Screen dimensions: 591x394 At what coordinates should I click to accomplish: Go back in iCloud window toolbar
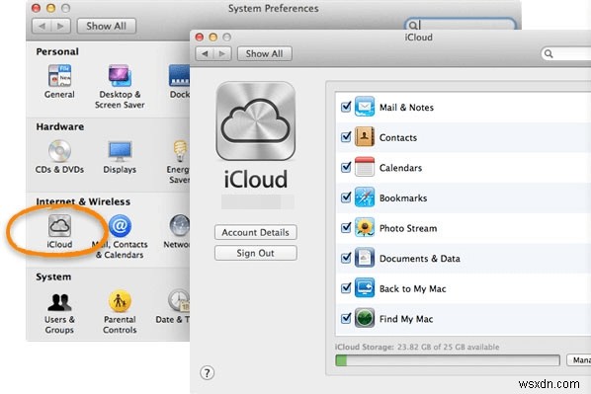coord(205,54)
